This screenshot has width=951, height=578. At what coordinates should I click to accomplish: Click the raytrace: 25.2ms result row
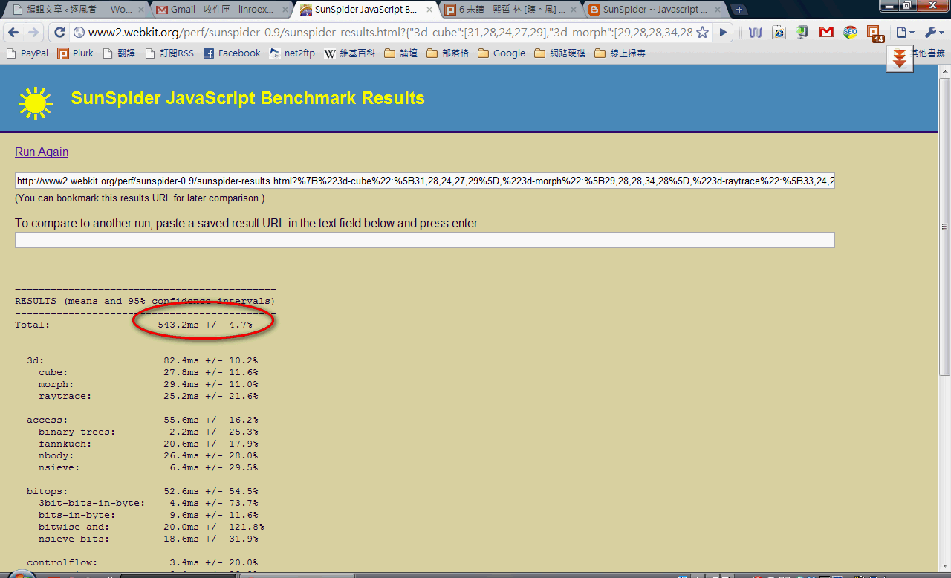[x=149, y=396]
